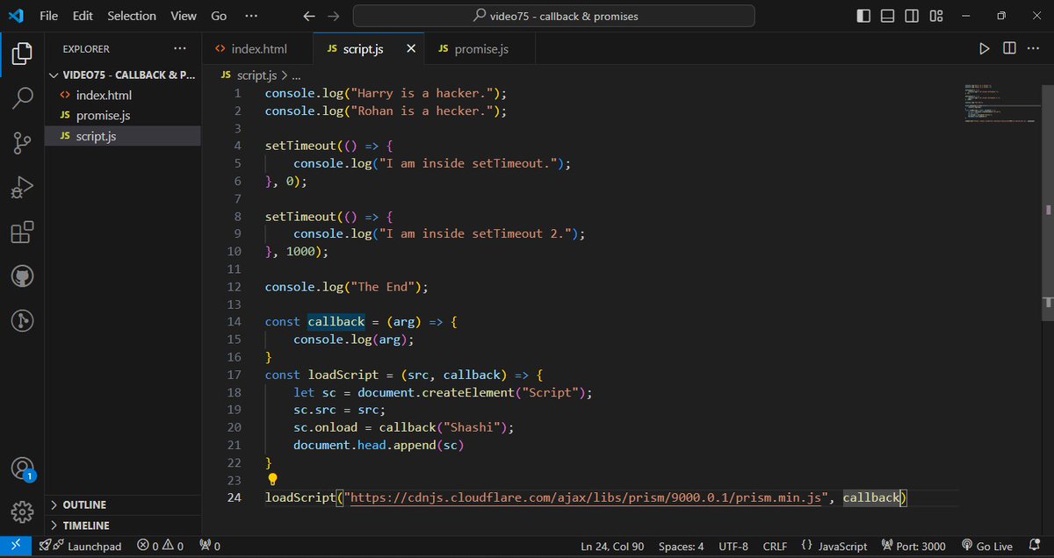Go to line via Ln 24, Col 90
Image resolution: width=1054 pixels, height=558 pixels.
pos(612,546)
